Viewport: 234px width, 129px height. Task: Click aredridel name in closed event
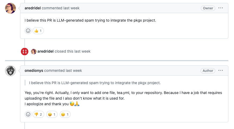pos(46,51)
